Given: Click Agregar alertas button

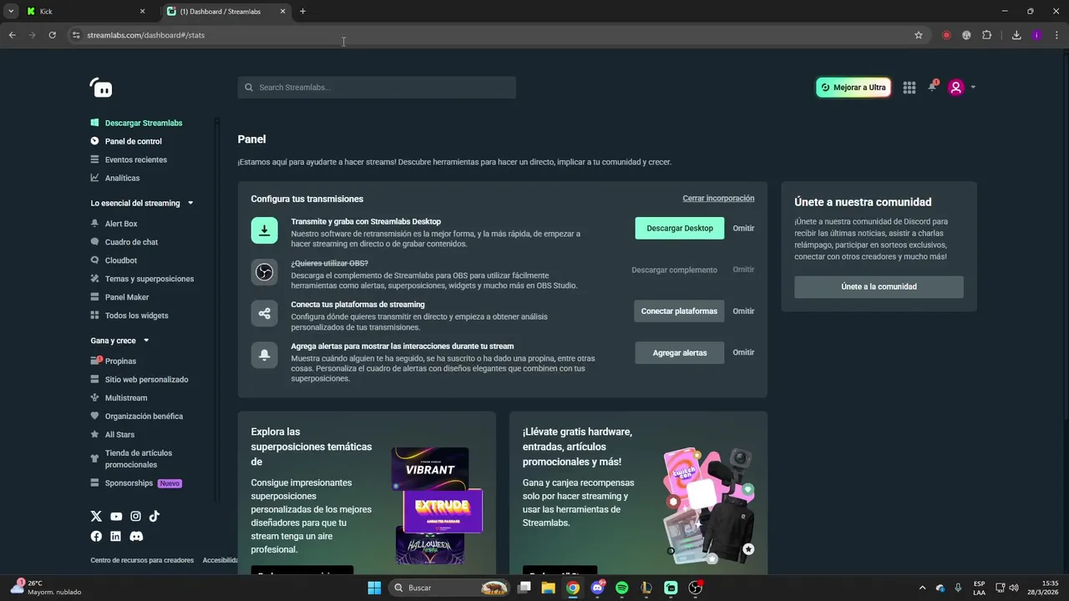Looking at the screenshot, I should 680,353.
